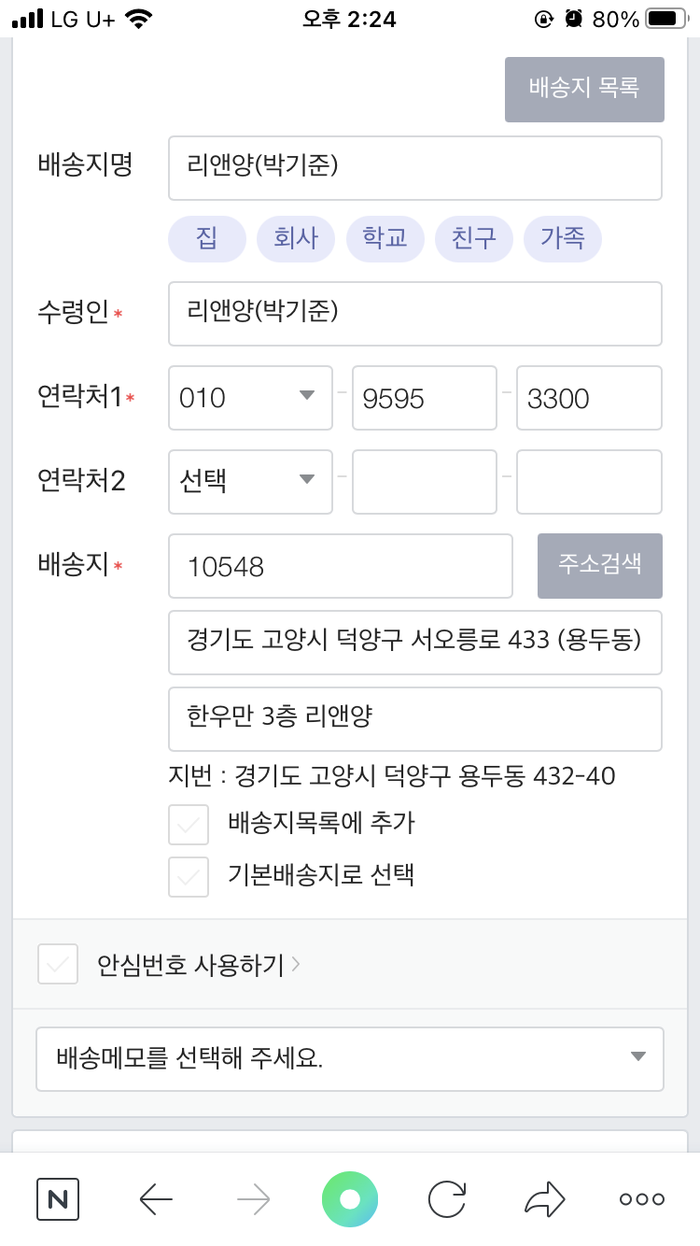Image resolution: width=700 pixels, height=1246 pixels.
Task: Choose the 회사 address label chip
Action: [x=296, y=238]
